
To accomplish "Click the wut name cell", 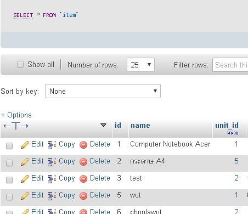I will 135,195.
